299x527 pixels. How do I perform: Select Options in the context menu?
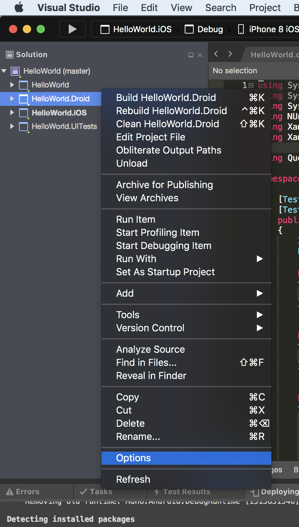point(134,458)
